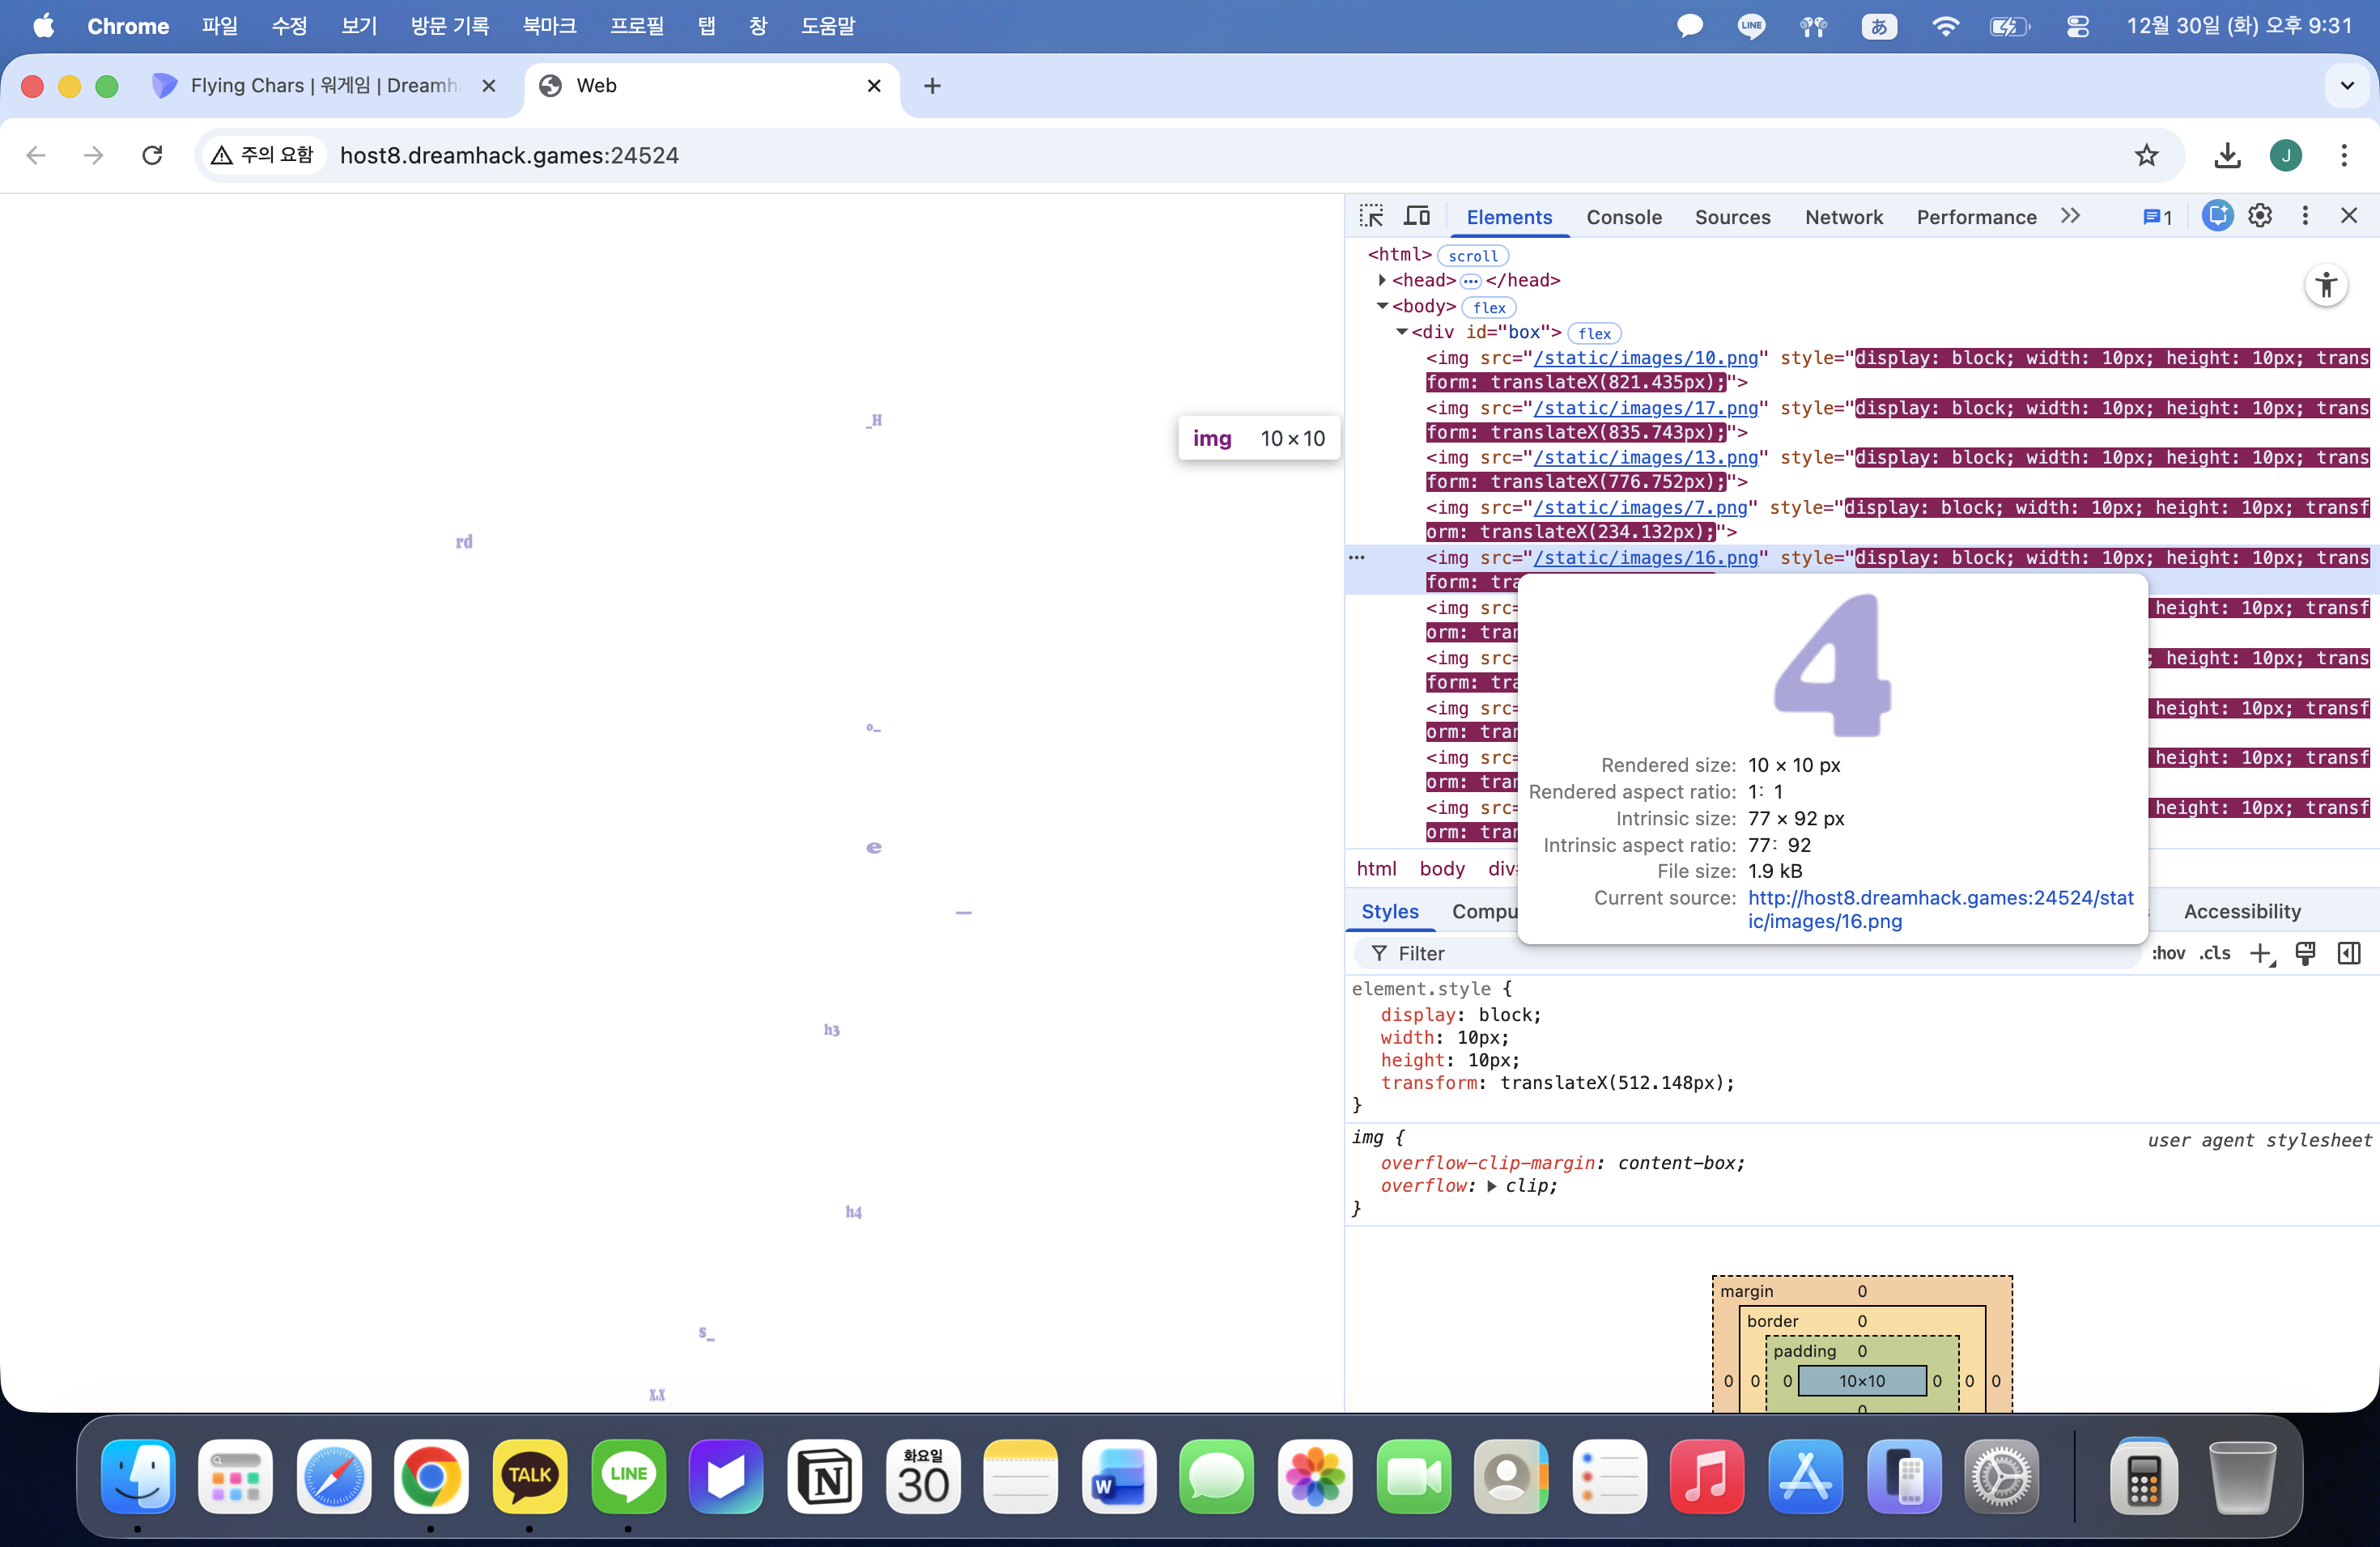
Task: Expand the head element node
Action: 1382,281
